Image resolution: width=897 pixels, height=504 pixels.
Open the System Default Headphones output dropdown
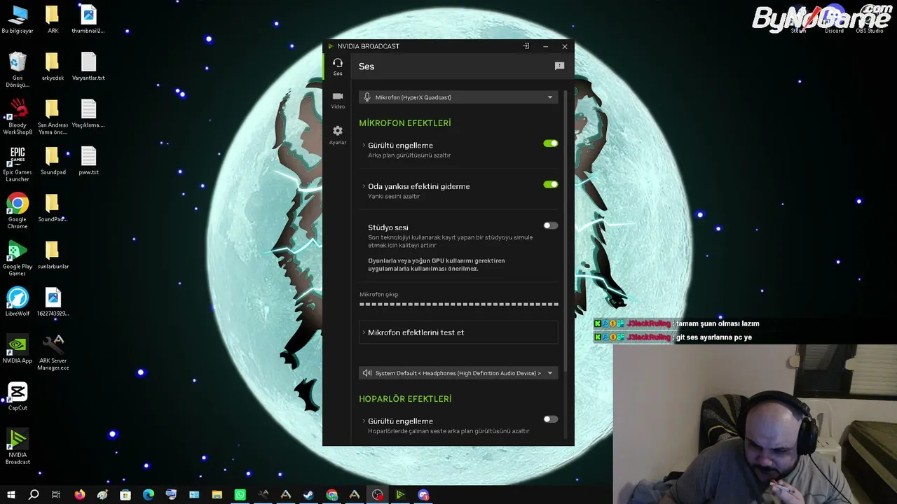click(x=458, y=373)
